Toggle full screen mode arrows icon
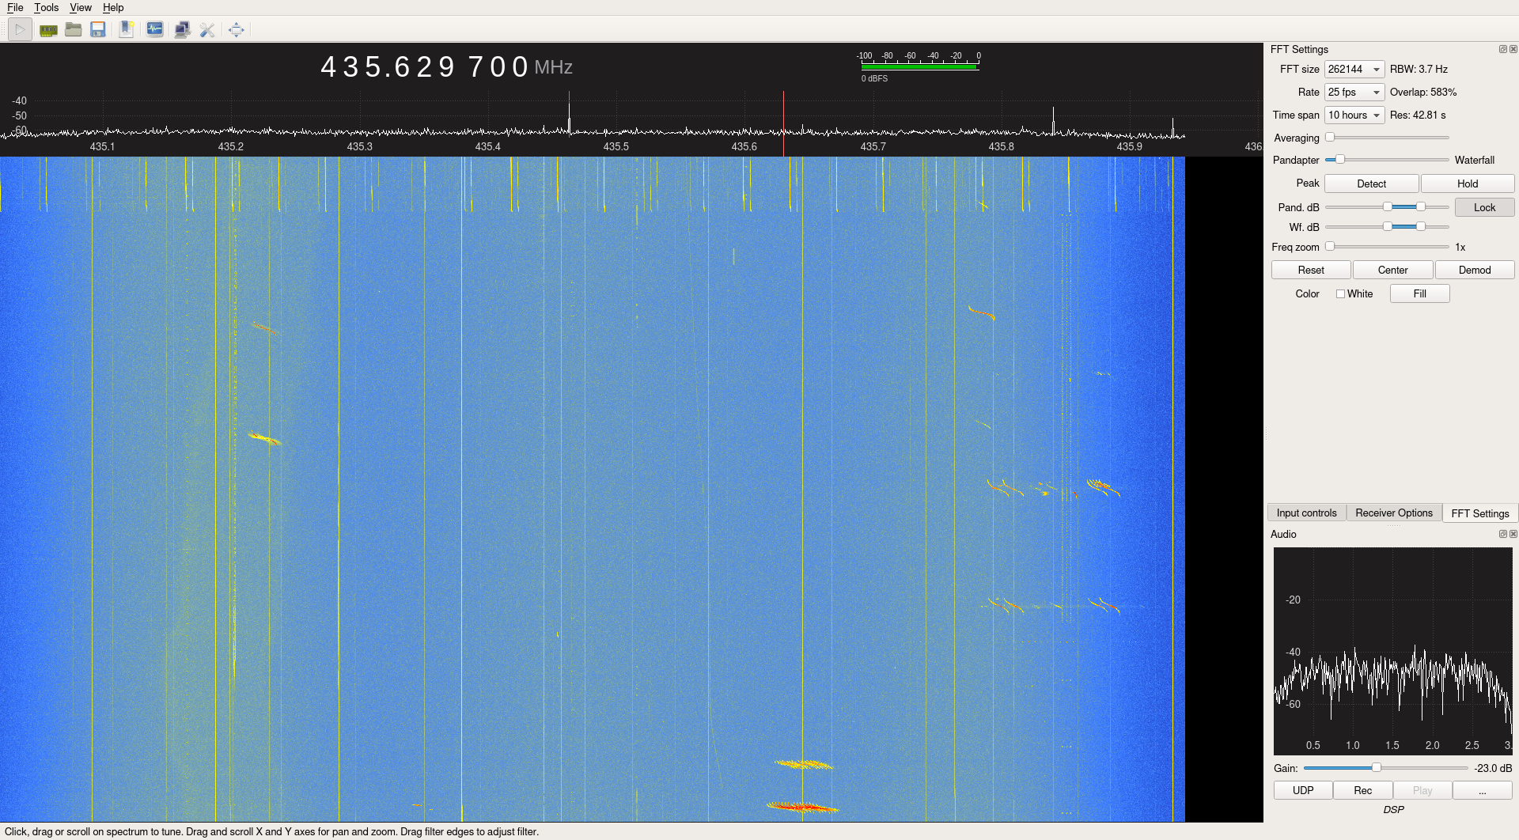The image size is (1519, 840). 236,30
